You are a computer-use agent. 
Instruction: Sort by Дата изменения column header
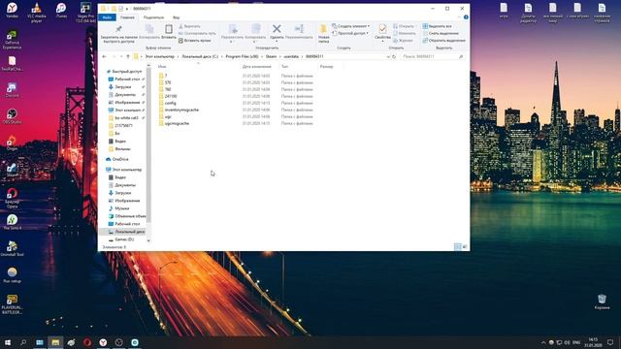pos(256,67)
